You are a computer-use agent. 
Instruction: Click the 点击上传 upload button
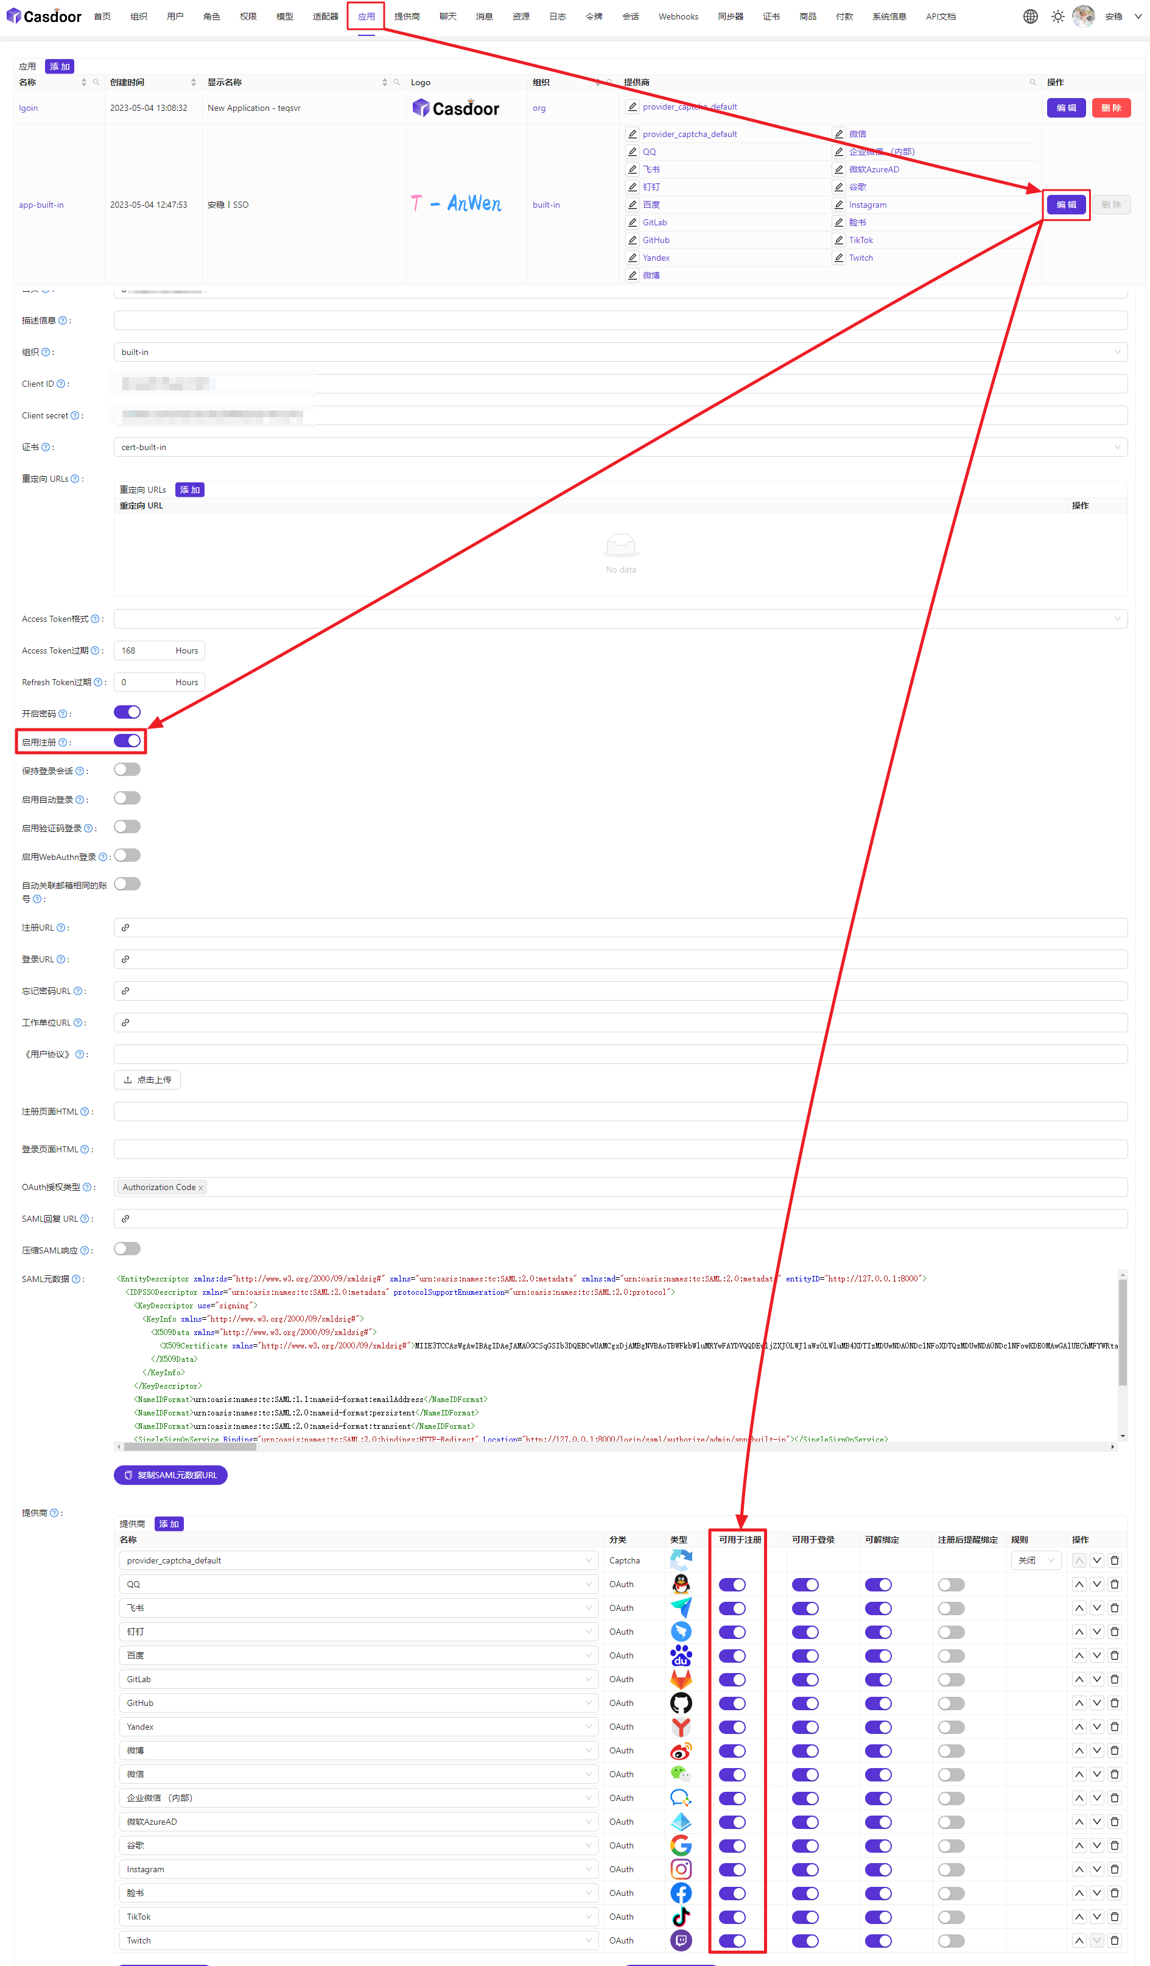click(147, 1080)
